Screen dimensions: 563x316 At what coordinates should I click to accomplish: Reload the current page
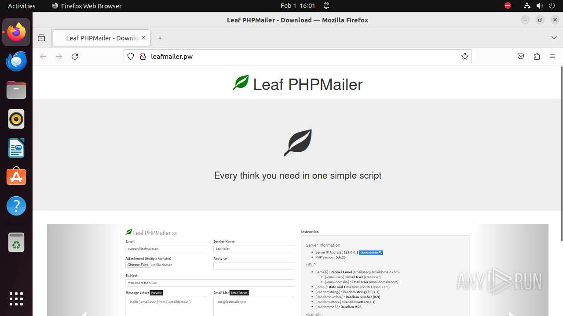pyautogui.click(x=75, y=56)
